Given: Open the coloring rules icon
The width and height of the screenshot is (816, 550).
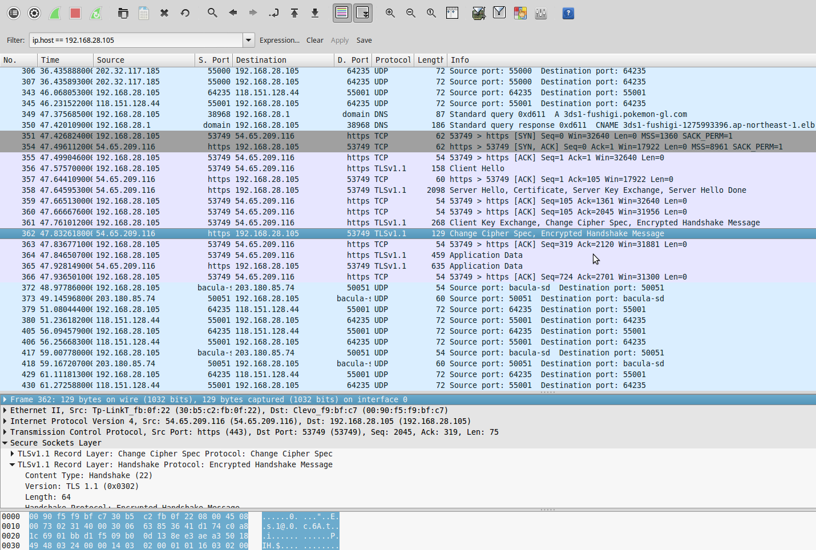Looking at the screenshot, I should [520, 13].
